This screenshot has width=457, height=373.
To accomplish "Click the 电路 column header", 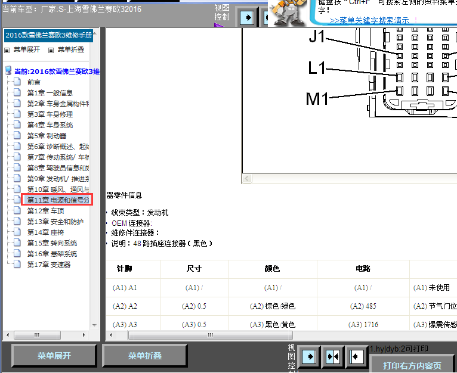I will click(x=363, y=269).
